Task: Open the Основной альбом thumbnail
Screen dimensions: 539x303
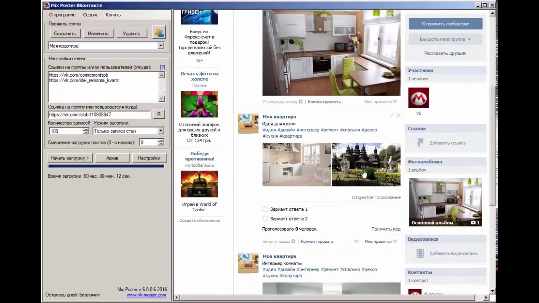Action: click(446, 202)
